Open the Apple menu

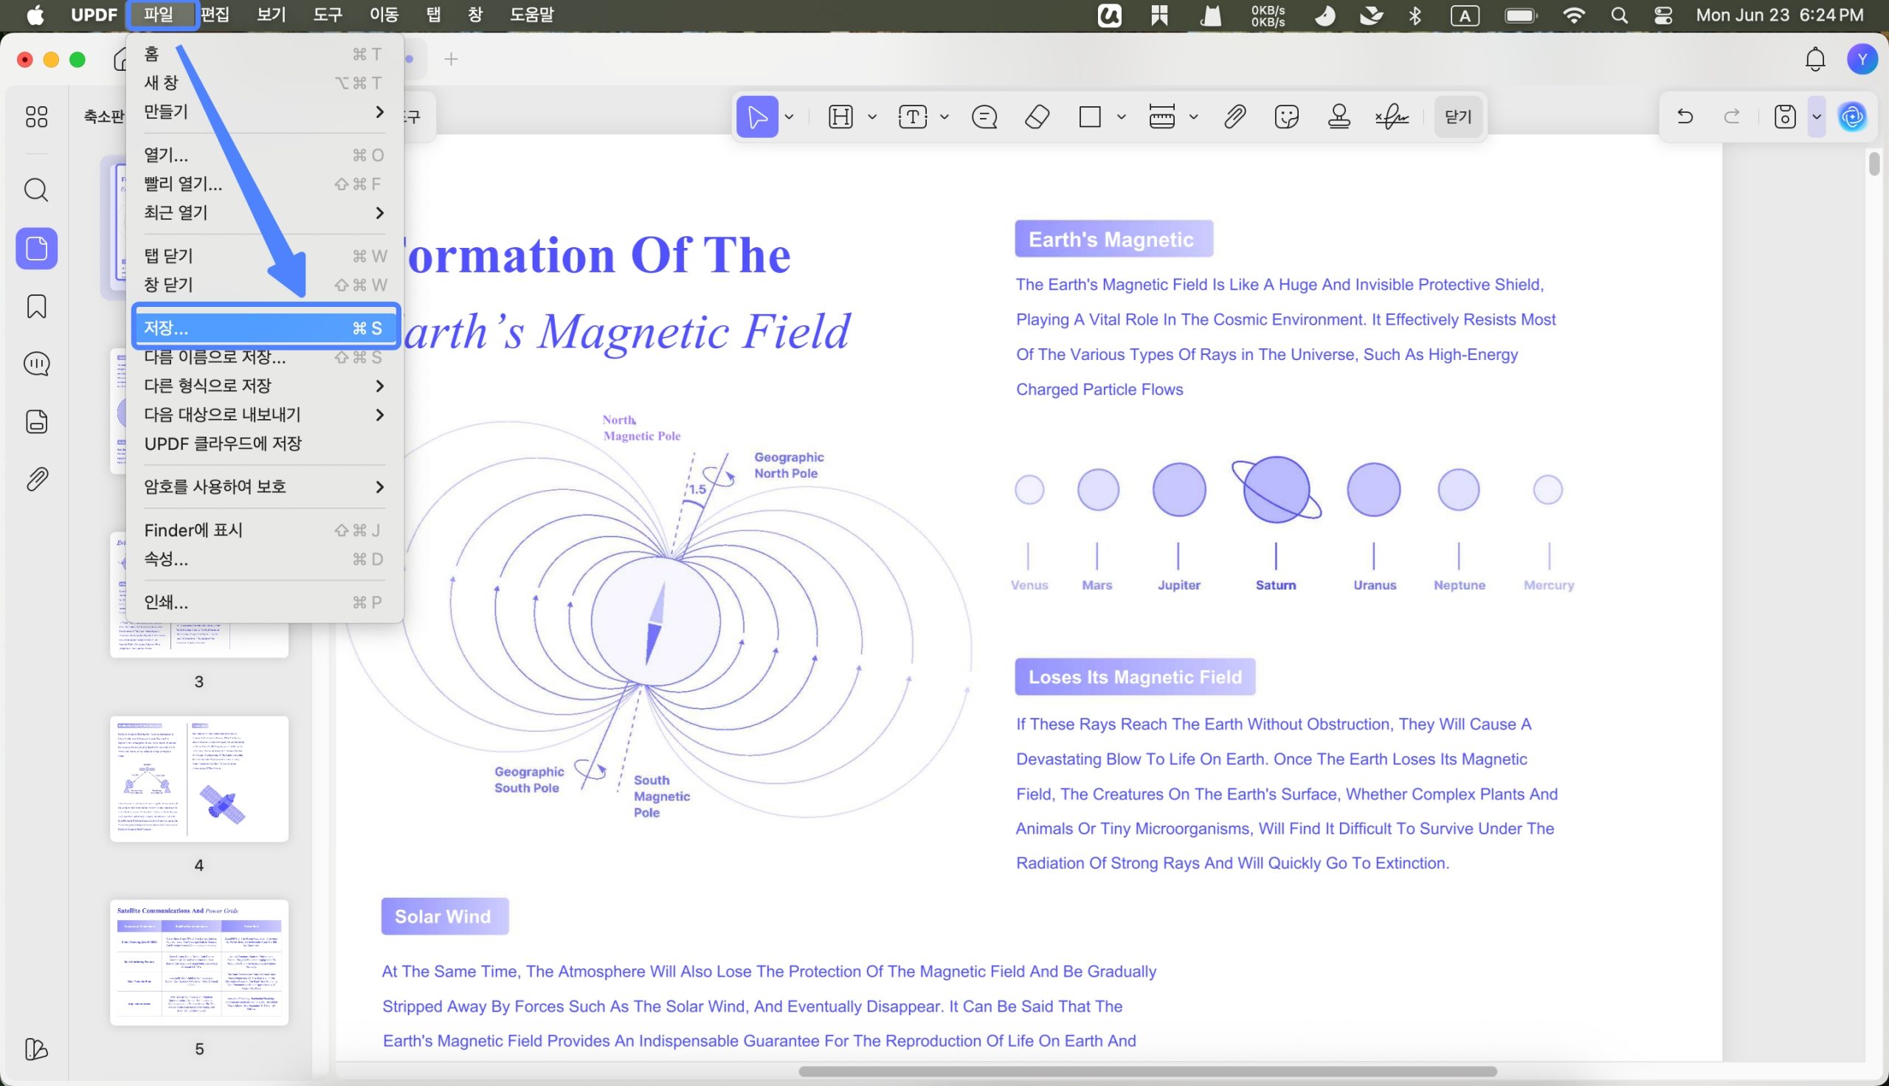[35, 15]
